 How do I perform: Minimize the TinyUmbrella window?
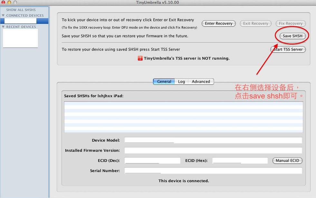click(x=9, y=3)
